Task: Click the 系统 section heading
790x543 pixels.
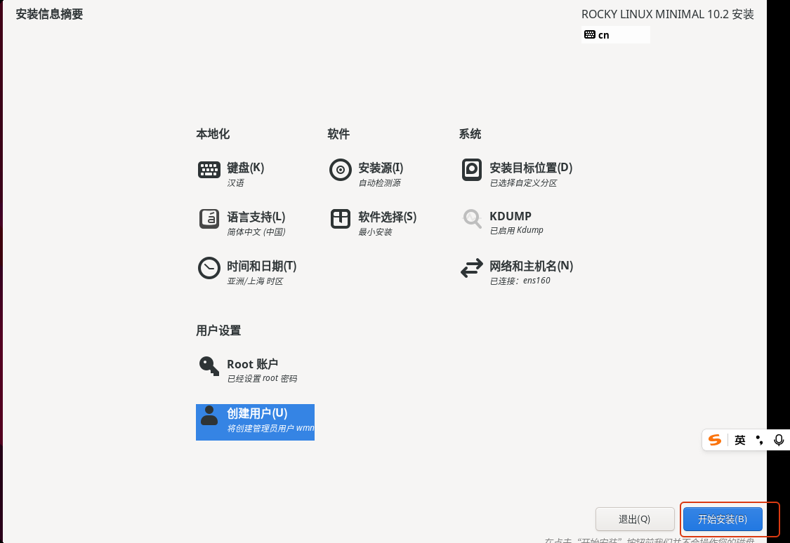Action: tap(470, 134)
